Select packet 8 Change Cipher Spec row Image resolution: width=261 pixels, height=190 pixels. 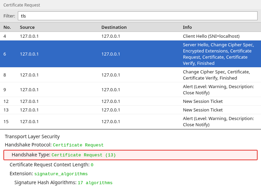point(130,75)
